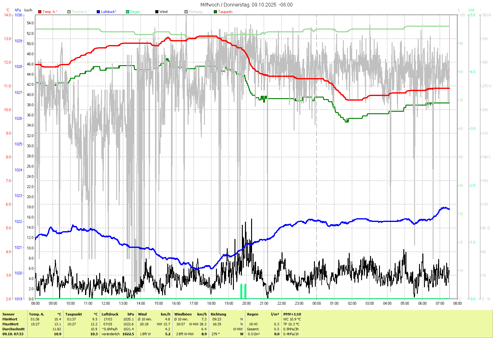Select the Sensor column header
The width and height of the screenshot is (493, 338).
point(9,314)
